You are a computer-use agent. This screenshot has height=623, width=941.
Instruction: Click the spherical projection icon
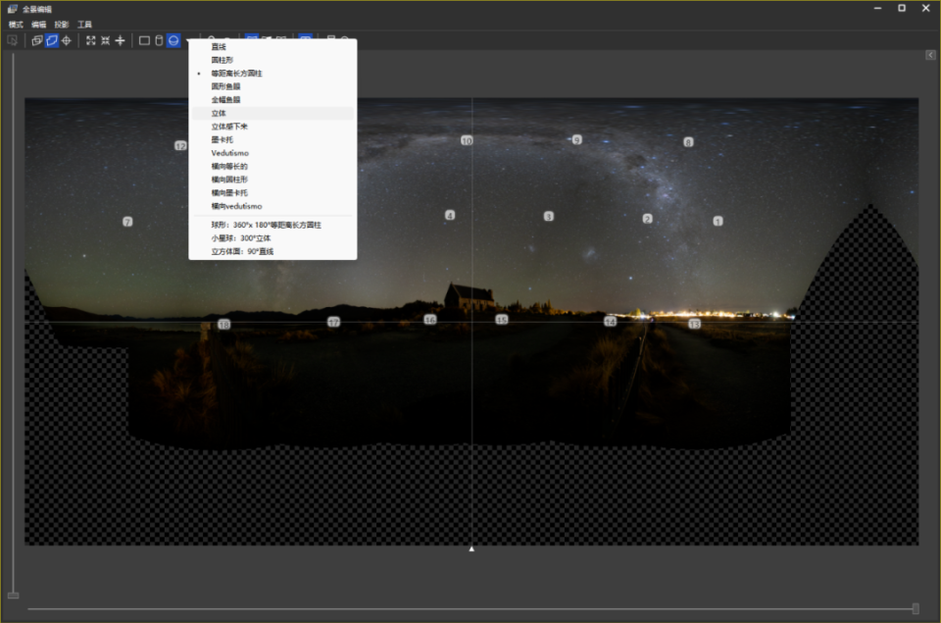point(173,40)
